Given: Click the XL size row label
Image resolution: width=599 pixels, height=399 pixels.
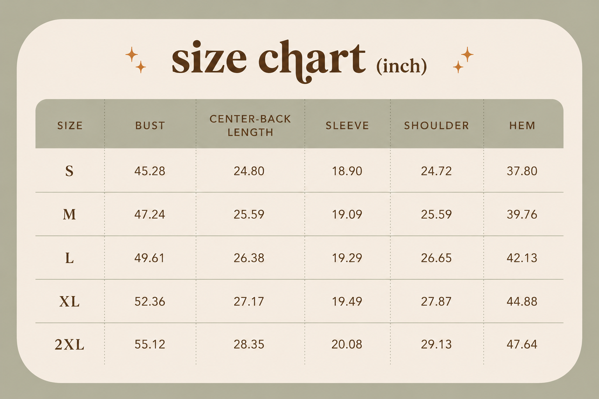Looking at the screenshot, I should pos(69,302).
